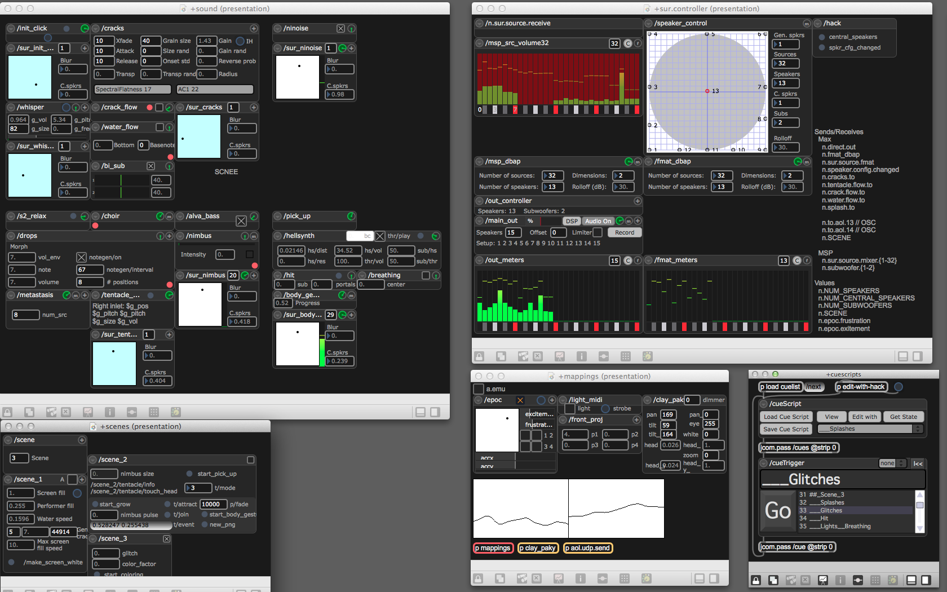The width and height of the screenshot is (947, 592).
Task: Click the green gain knob on /fmat_dbap
Action: tap(798, 162)
